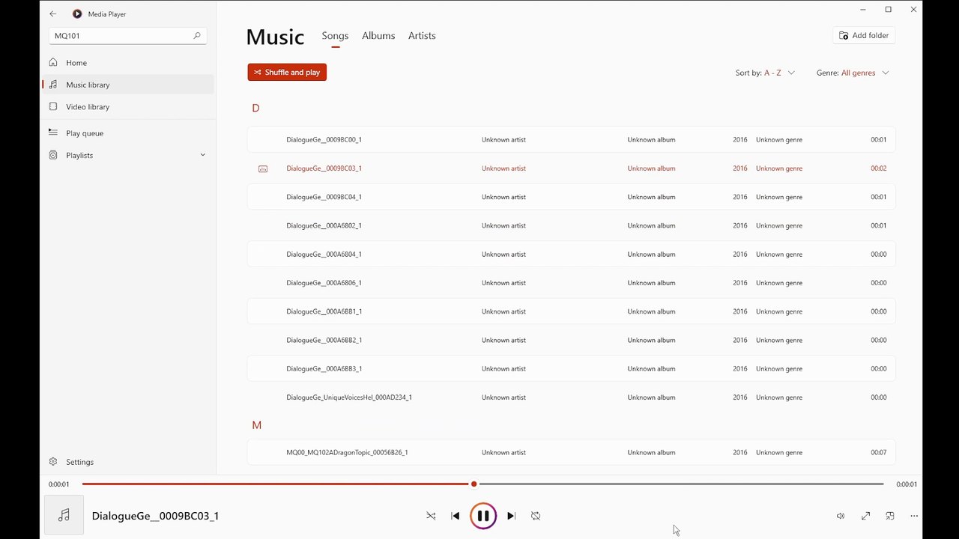Switch to the Albums tab
Viewport: 959px width, 539px height.
coord(378,36)
